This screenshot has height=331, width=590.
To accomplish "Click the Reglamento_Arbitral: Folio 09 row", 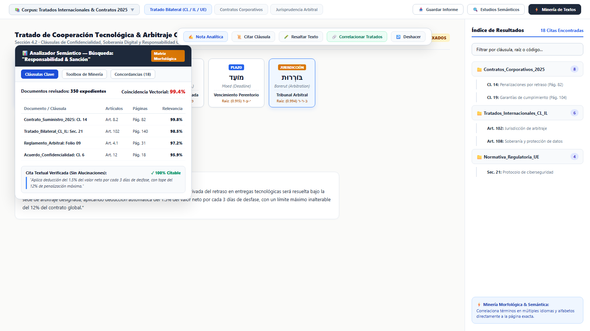I will click(x=103, y=143).
